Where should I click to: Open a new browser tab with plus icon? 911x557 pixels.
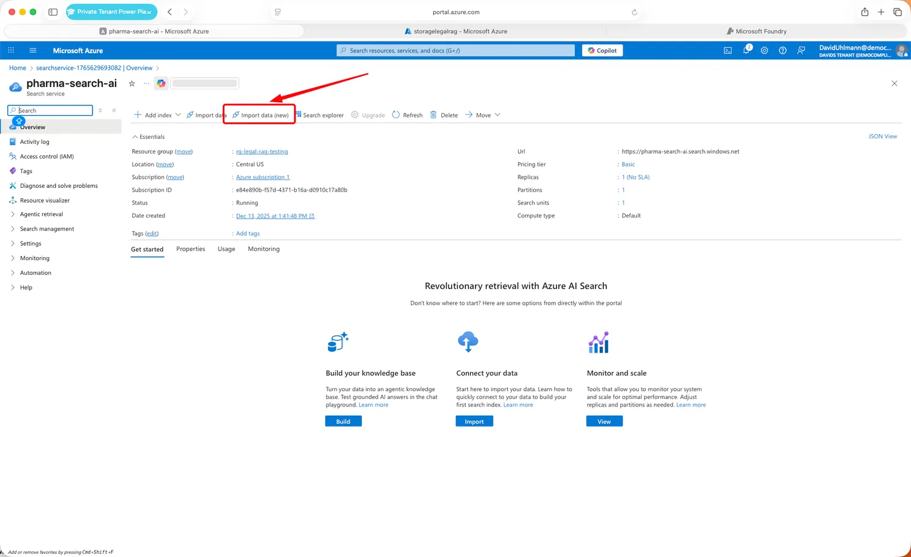click(881, 12)
